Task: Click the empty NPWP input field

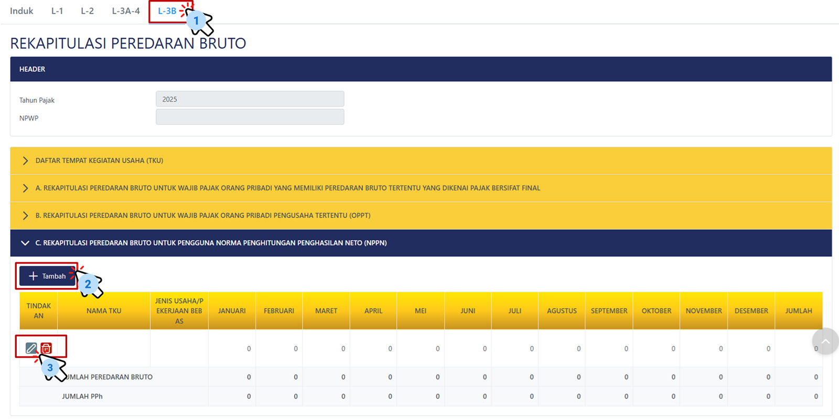Action: click(x=250, y=117)
